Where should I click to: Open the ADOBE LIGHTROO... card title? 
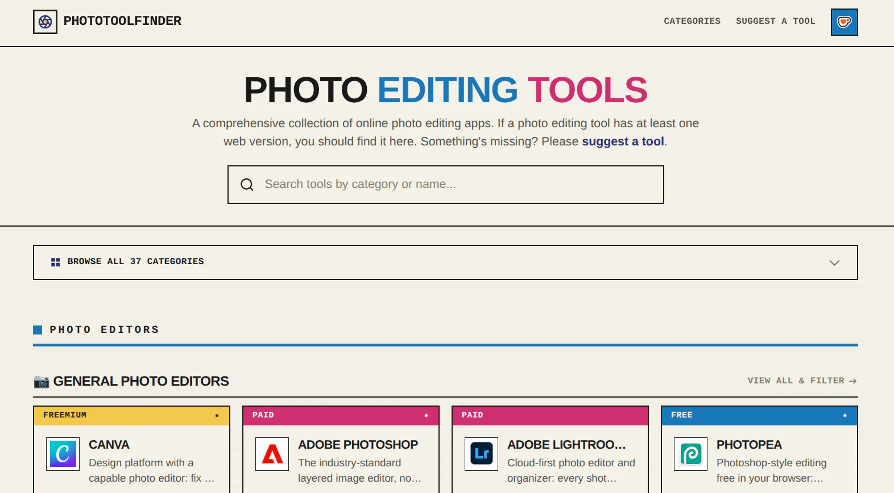(x=566, y=445)
